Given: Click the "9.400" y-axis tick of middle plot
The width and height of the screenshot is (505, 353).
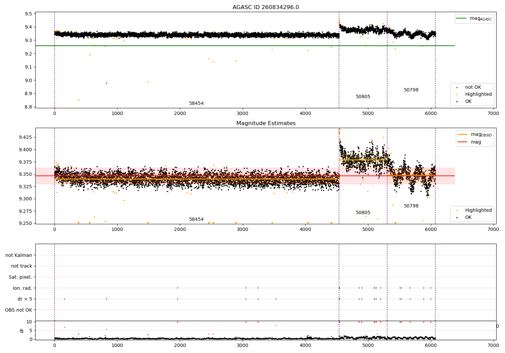Looking at the screenshot, I should point(25,150).
